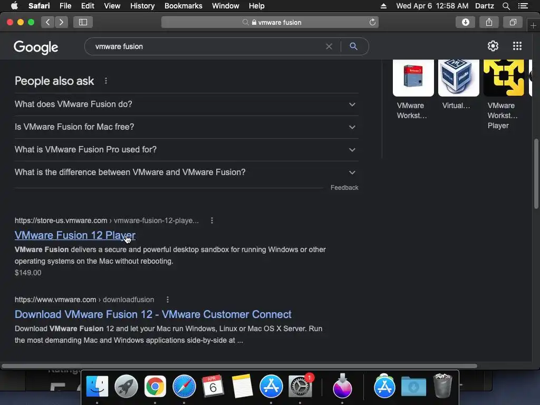Clear the Google search box with X
This screenshot has height=405, width=540.
(329, 46)
